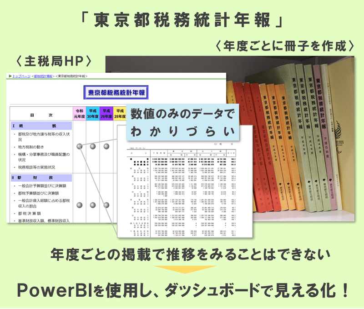Click the 年度ごとの掲載で推移をみることはできない caption
This screenshot has width=364, height=309.
(x=190, y=254)
